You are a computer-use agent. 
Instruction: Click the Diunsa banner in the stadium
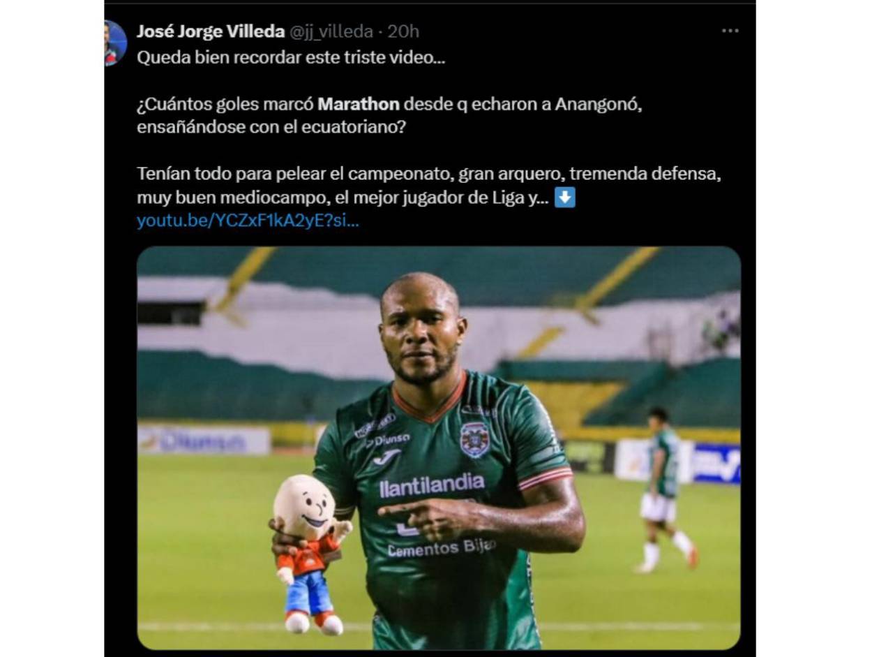coord(204,441)
